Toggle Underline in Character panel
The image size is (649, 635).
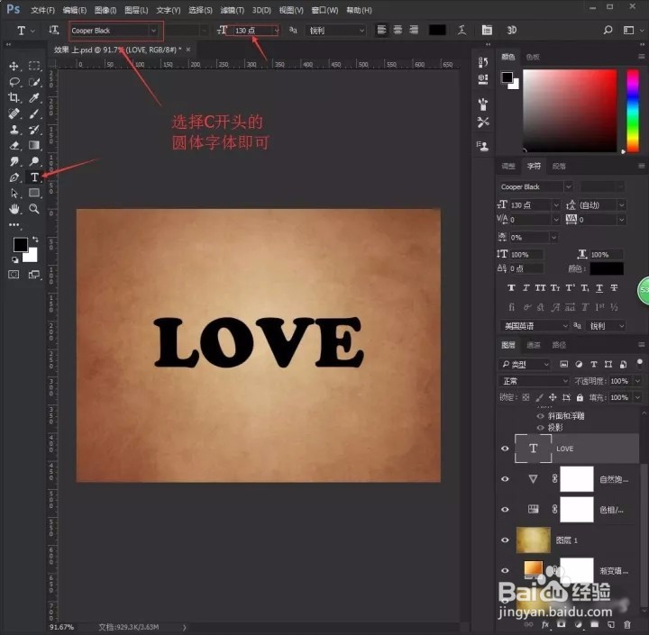(x=599, y=288)
